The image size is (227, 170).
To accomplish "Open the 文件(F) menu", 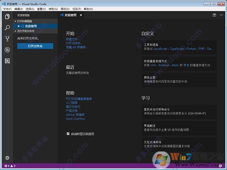I will click(x=7, y=8).
